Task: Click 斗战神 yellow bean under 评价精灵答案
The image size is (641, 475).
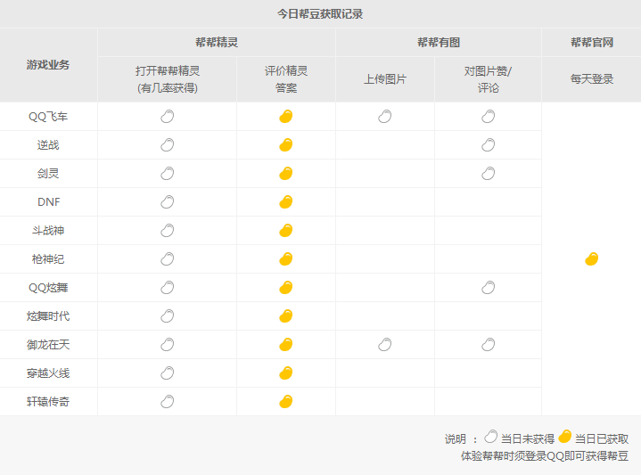Action: tap(286, 231)
